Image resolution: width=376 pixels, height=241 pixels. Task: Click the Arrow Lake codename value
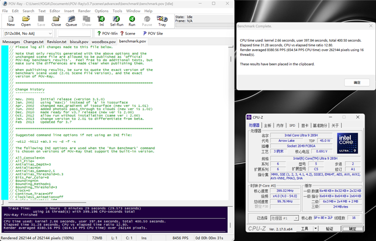(x=286, y=140)
